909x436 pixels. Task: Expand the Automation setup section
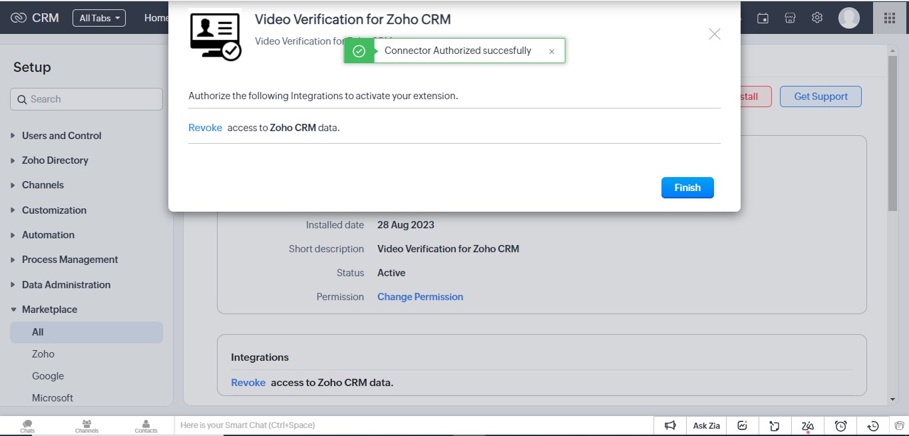click(48, 235)
